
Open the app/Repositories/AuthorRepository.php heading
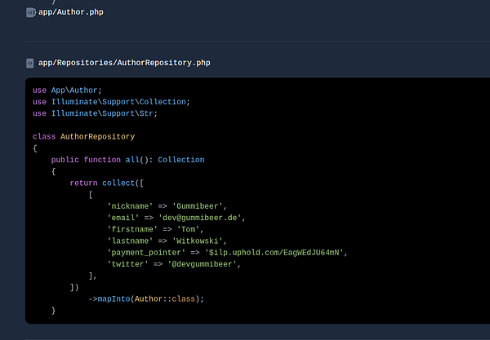[124, 63]
